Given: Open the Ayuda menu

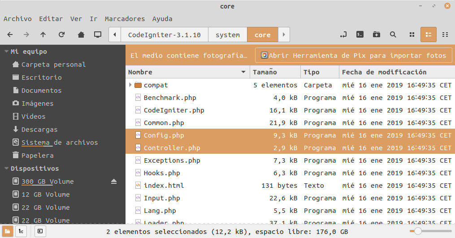Looking at the screenshot, I should click(162, 19).
